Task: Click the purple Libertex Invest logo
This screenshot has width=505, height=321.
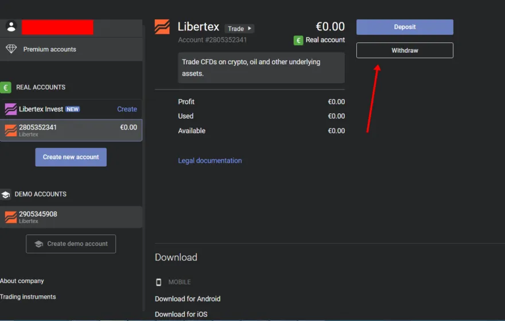Action: (11, 109)
